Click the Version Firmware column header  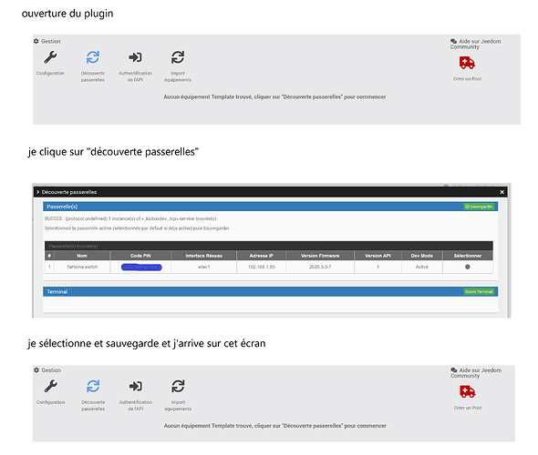coord(320,256)
